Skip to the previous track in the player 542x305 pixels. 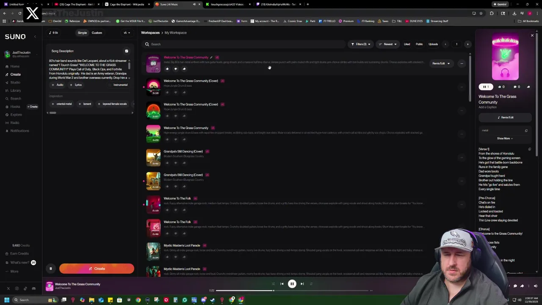pyautogui.click(x=282, y=284)
